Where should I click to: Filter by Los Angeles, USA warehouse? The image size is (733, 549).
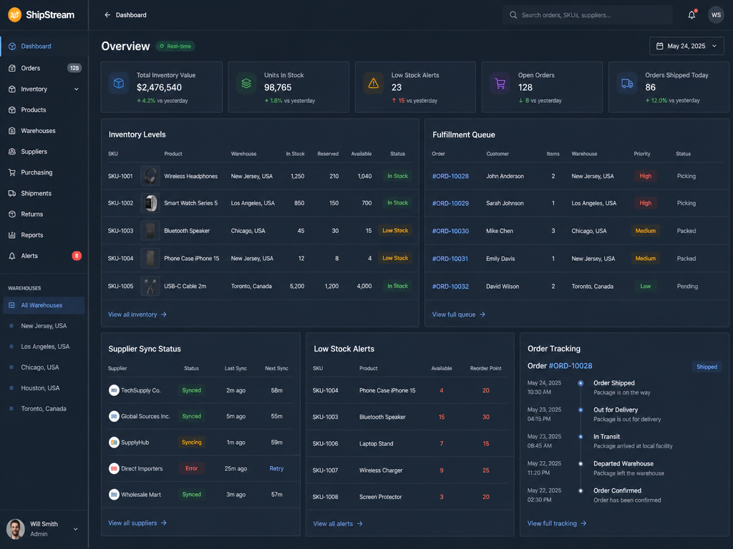tap(44, 347)
